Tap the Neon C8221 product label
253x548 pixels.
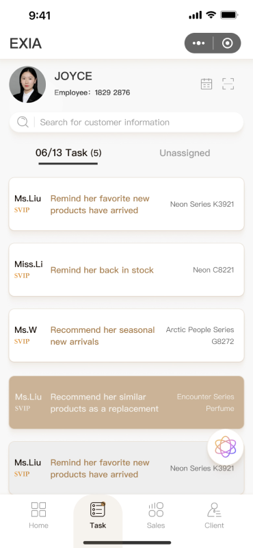click(x=213, y=270)
